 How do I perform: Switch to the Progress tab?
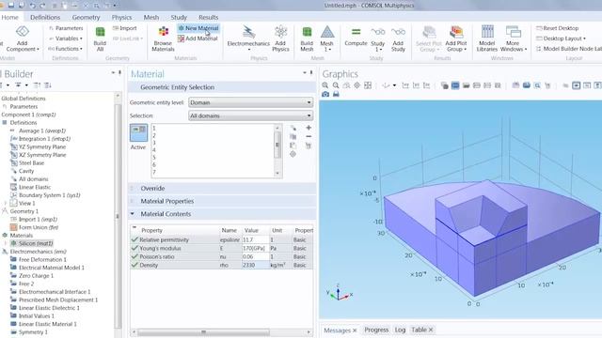pyautogui.click(x=376, y=330)
